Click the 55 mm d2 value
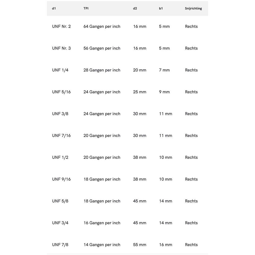Image resolution: width=255 pixels, height=255 pixels. [140, 245]
